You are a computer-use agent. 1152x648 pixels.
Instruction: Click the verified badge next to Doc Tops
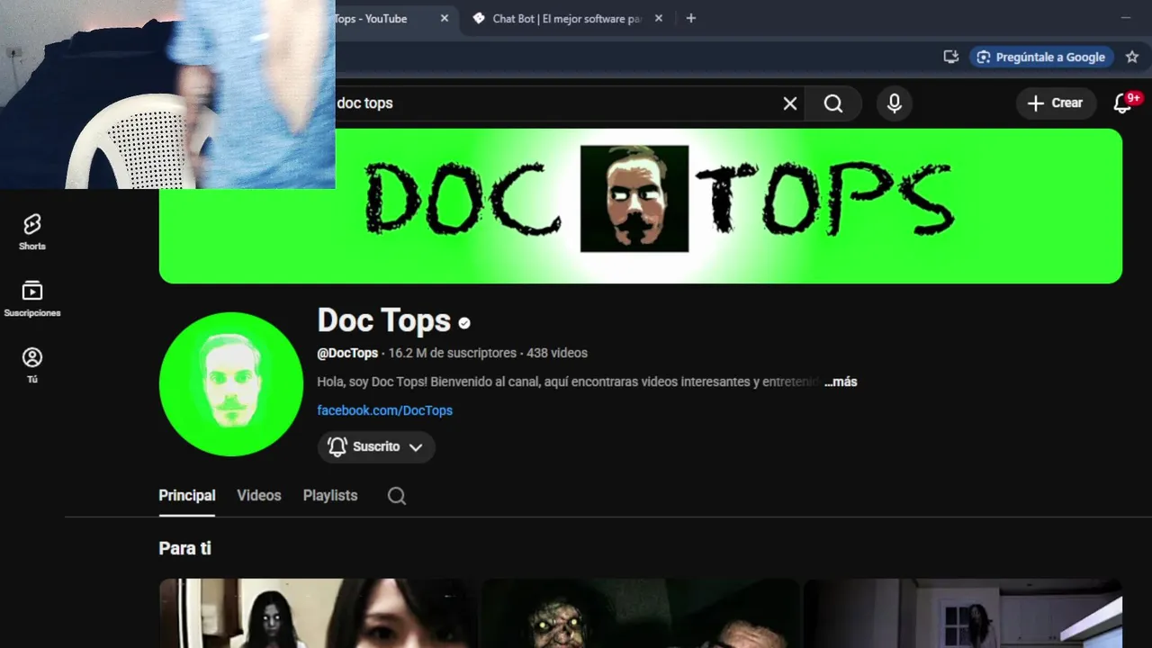tap(464, 323)
